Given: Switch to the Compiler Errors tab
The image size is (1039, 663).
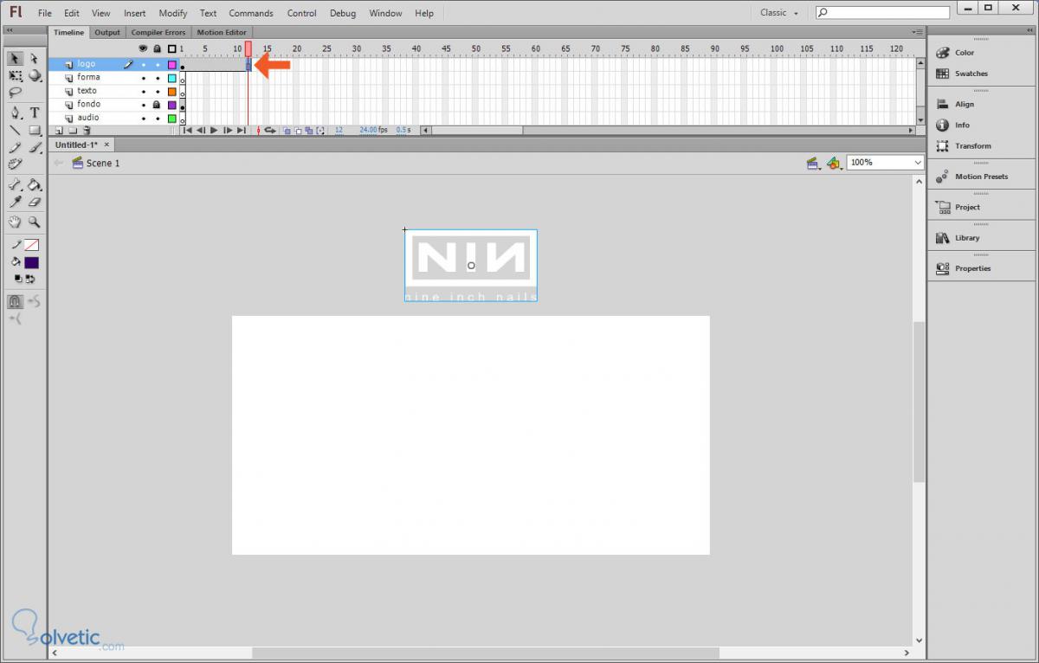Looking at the screenshot, I should [x=158, y=33].
